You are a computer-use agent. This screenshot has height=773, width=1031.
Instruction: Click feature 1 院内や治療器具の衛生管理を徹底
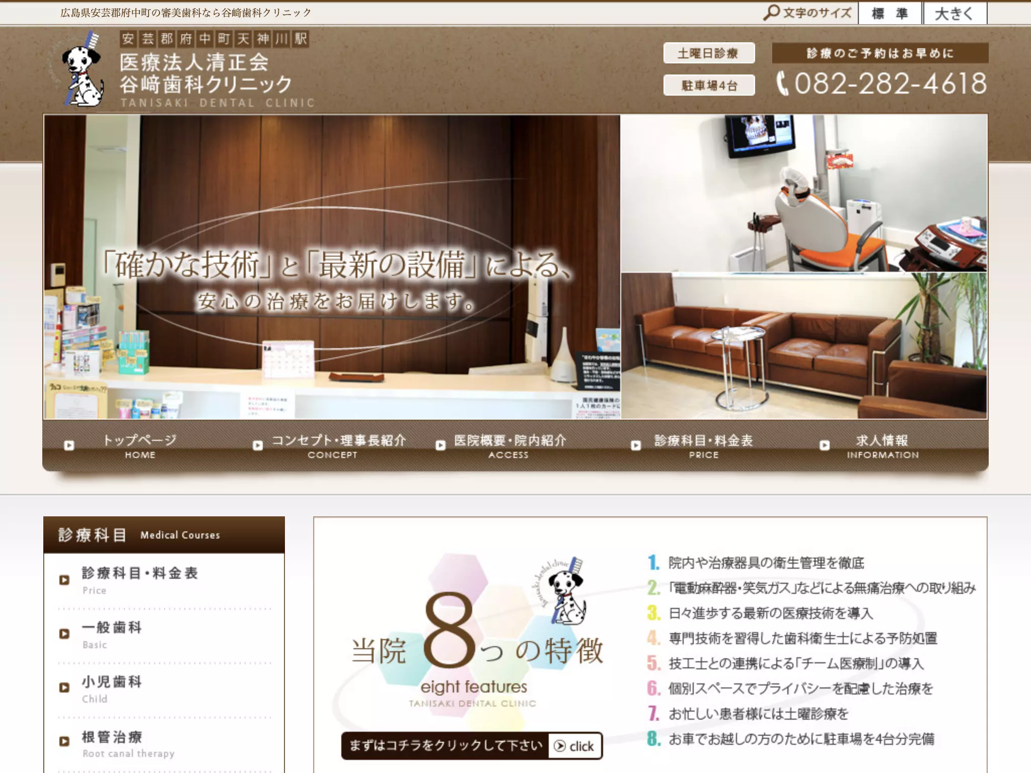(x=756, y=563)
